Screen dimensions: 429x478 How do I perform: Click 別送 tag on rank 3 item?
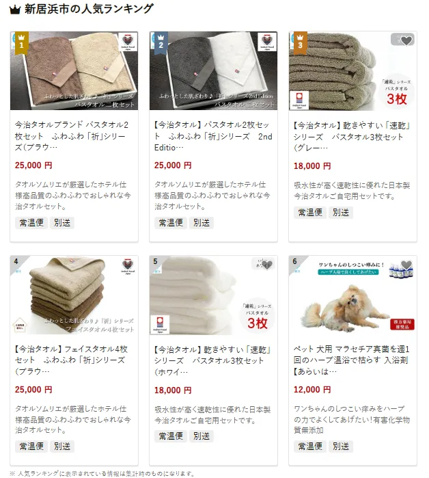pyautogui.click(x=340, y=213)
